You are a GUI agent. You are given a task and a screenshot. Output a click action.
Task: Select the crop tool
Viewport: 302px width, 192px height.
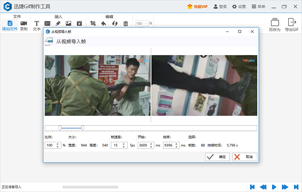click(x=93, y=23)
